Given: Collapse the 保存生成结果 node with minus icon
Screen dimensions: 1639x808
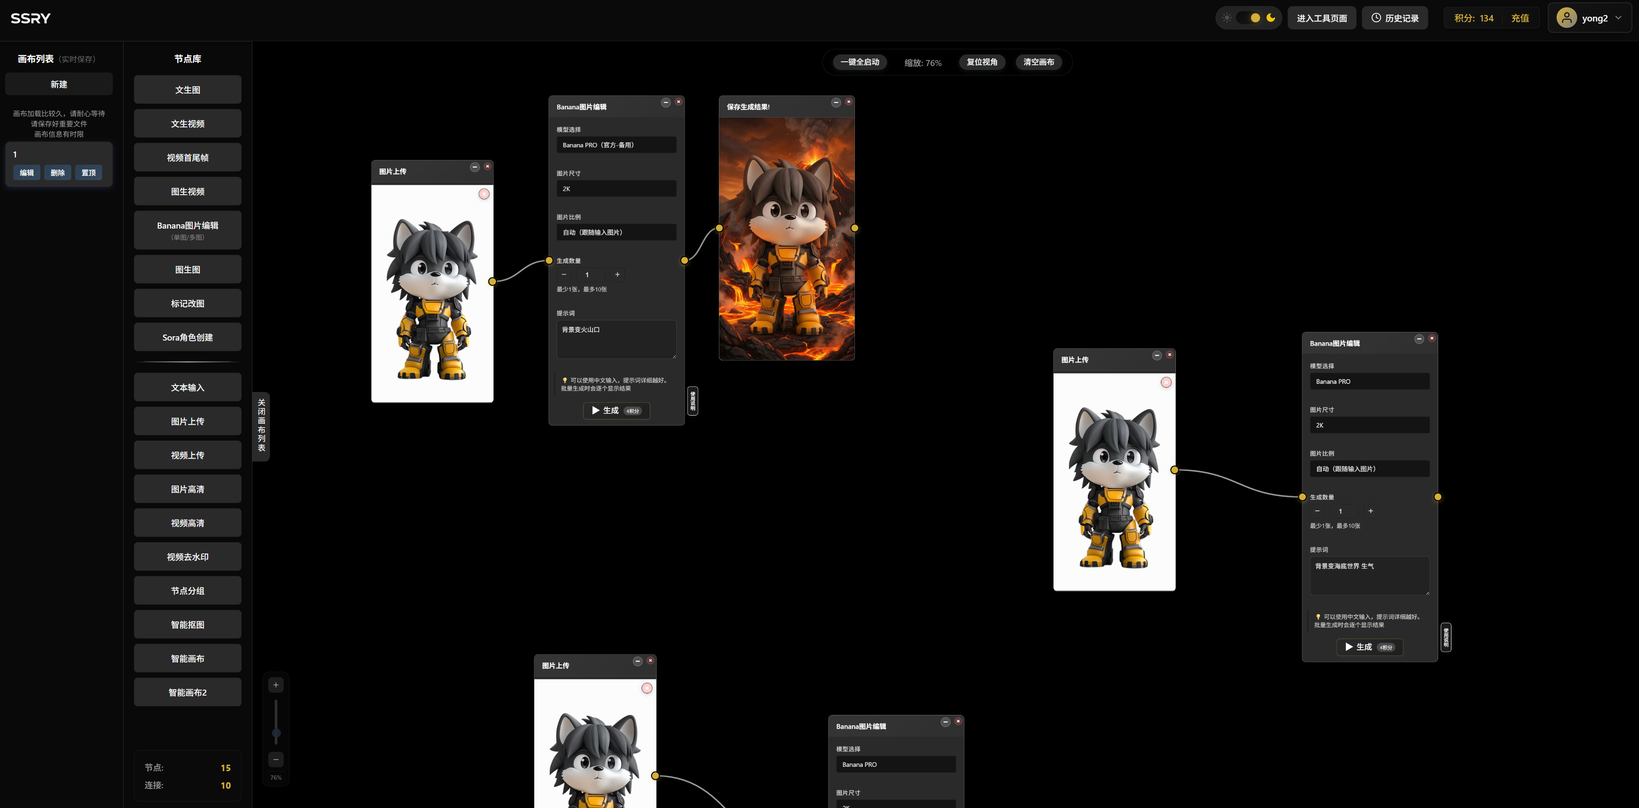Looking at the screenshot, I should [x=836, y=103].
